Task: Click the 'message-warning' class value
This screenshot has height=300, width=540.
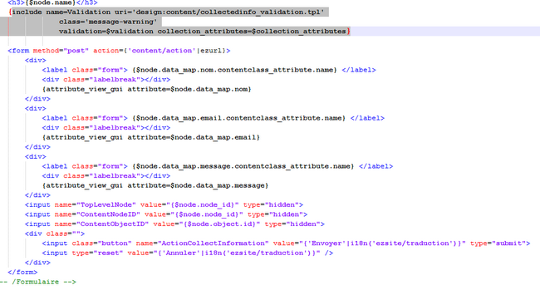Action: click(x=120, y=22)
